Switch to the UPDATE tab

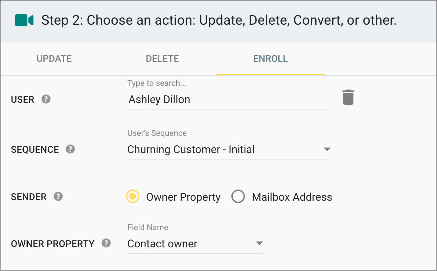[x=54, y=58]
